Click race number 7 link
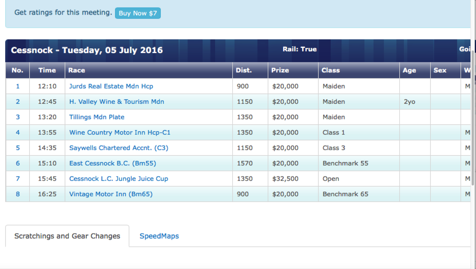 [17, 179]
